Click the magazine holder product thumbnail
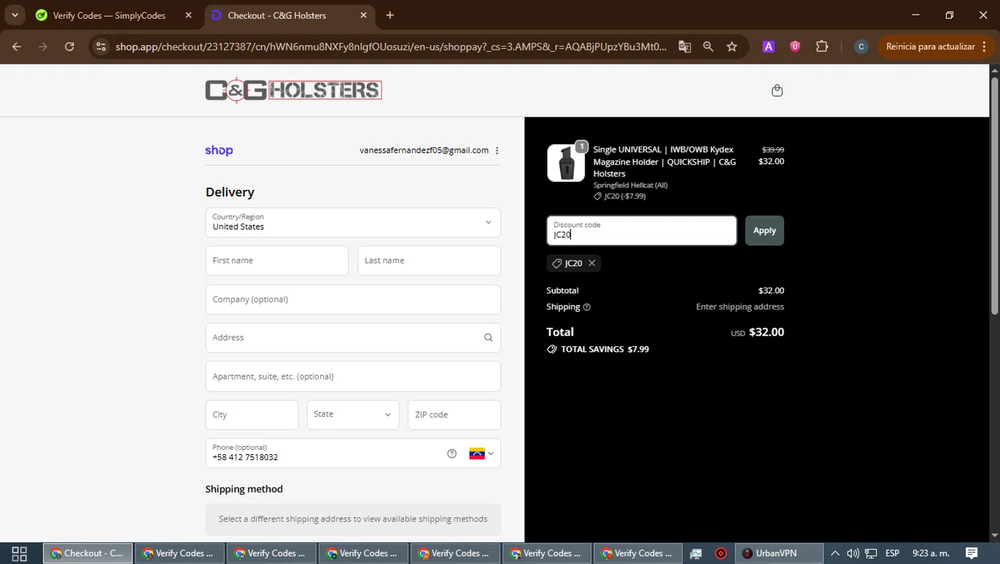Screen dimensions: 1000x564 tap(566, 162)
